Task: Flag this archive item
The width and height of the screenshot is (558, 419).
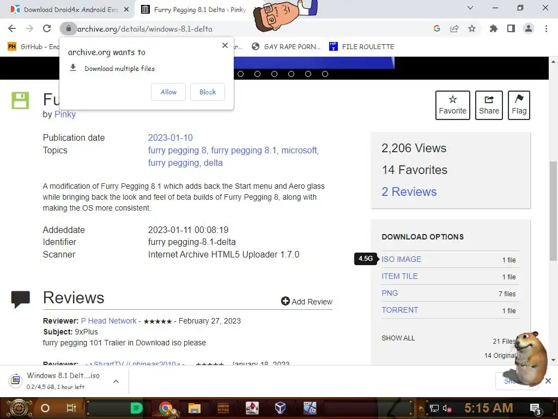Action: [519, 105]
